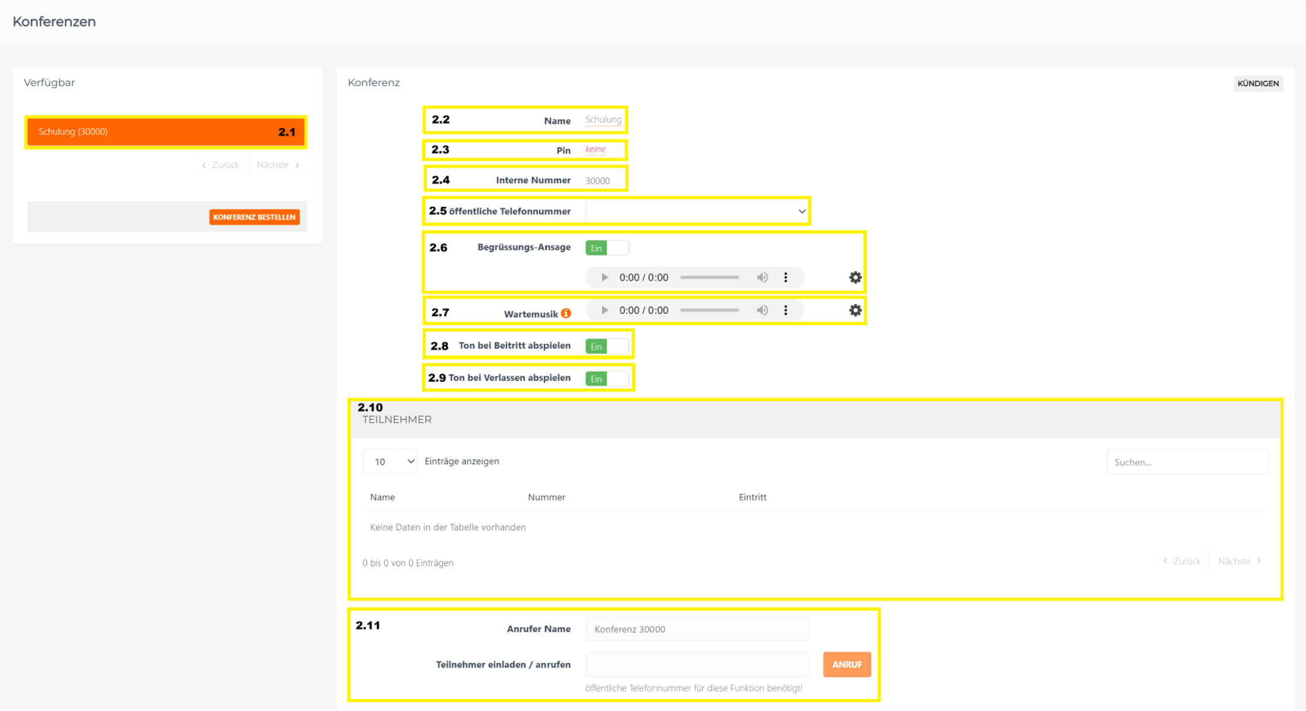This screenshot has height=711, width=1306.
Task: Open Begrüssungs-Ansage player three-dot menu
Action: tap(786, 277)
